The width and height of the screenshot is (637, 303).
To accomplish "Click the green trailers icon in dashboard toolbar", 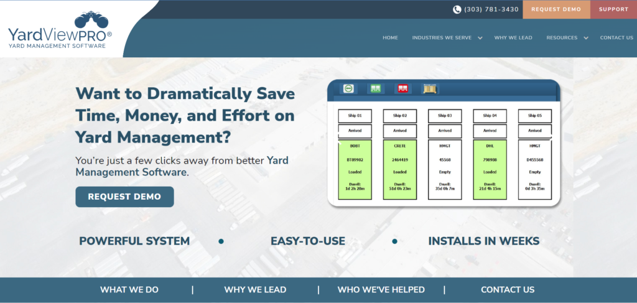I will coord(375,88).
